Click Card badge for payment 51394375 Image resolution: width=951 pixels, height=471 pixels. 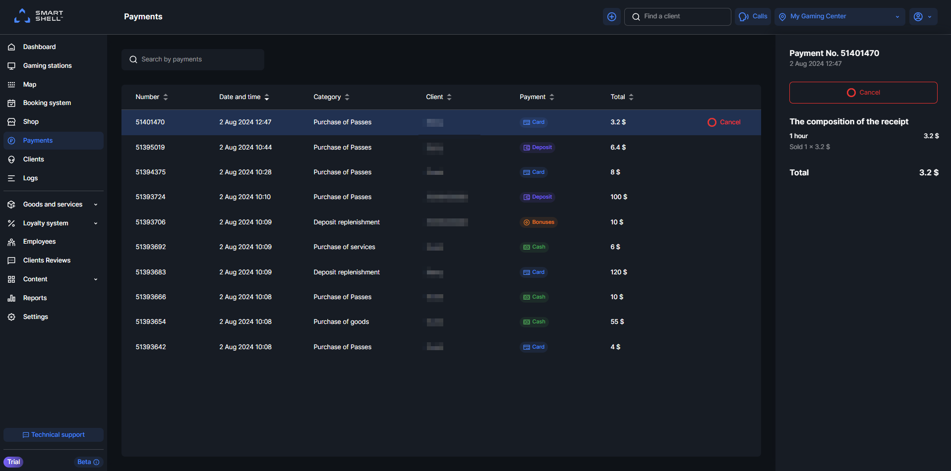pyautogui.click(x=534, y=172)
